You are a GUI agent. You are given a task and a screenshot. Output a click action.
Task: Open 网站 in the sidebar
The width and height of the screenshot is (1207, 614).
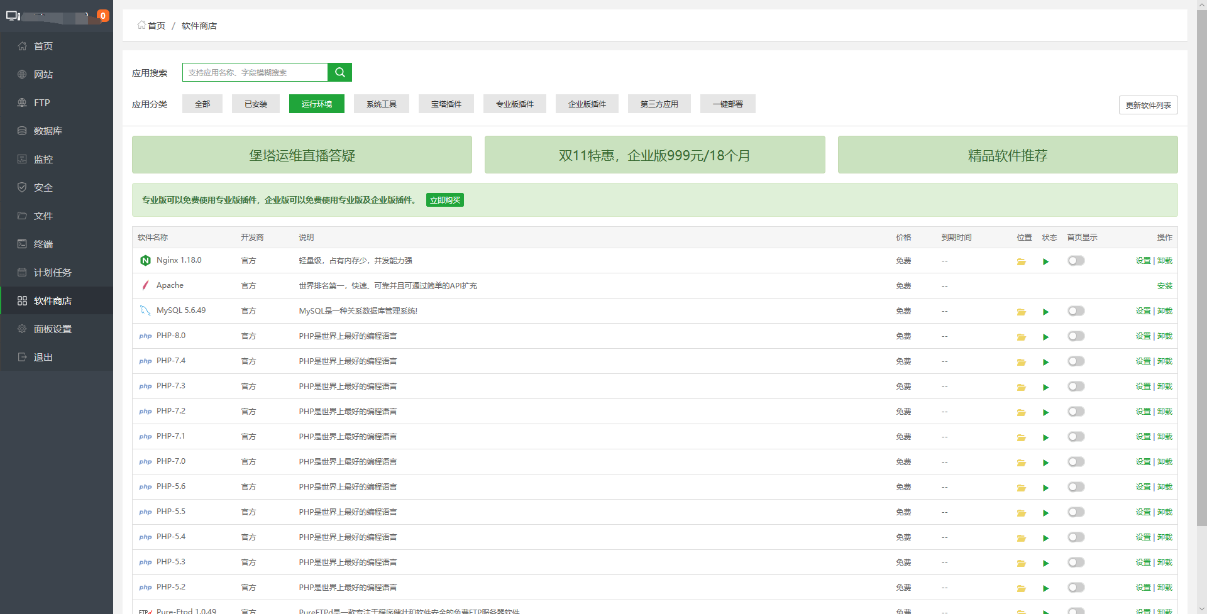point(57,74)
